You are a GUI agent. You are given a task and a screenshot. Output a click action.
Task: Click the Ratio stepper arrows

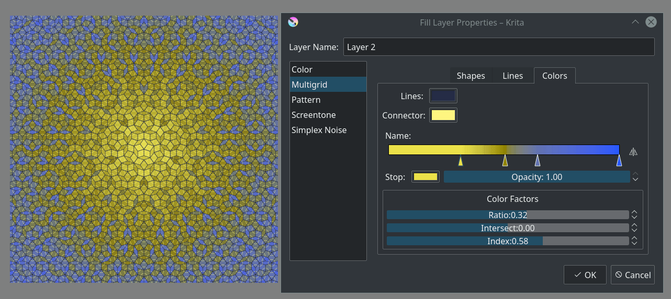click(x=634, y=215)
